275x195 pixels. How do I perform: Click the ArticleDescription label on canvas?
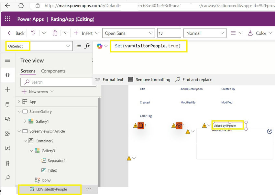click(192, 89)
